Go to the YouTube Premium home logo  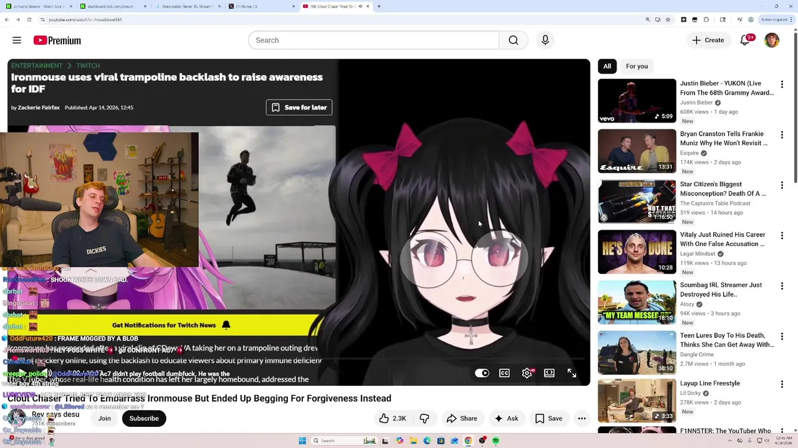point(57,40)
